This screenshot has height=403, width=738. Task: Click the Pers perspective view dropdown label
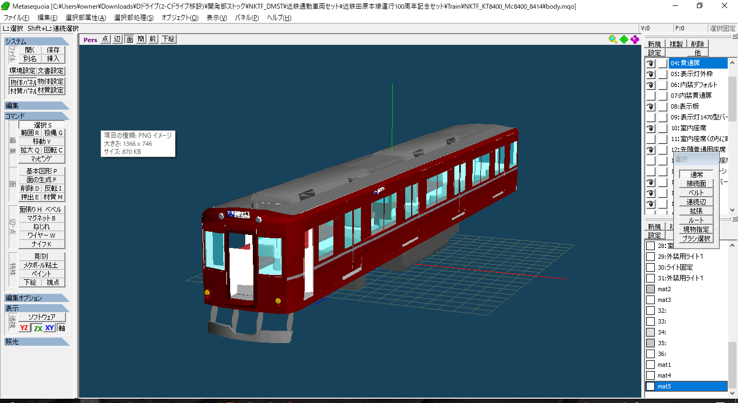[x=91, y=39]
